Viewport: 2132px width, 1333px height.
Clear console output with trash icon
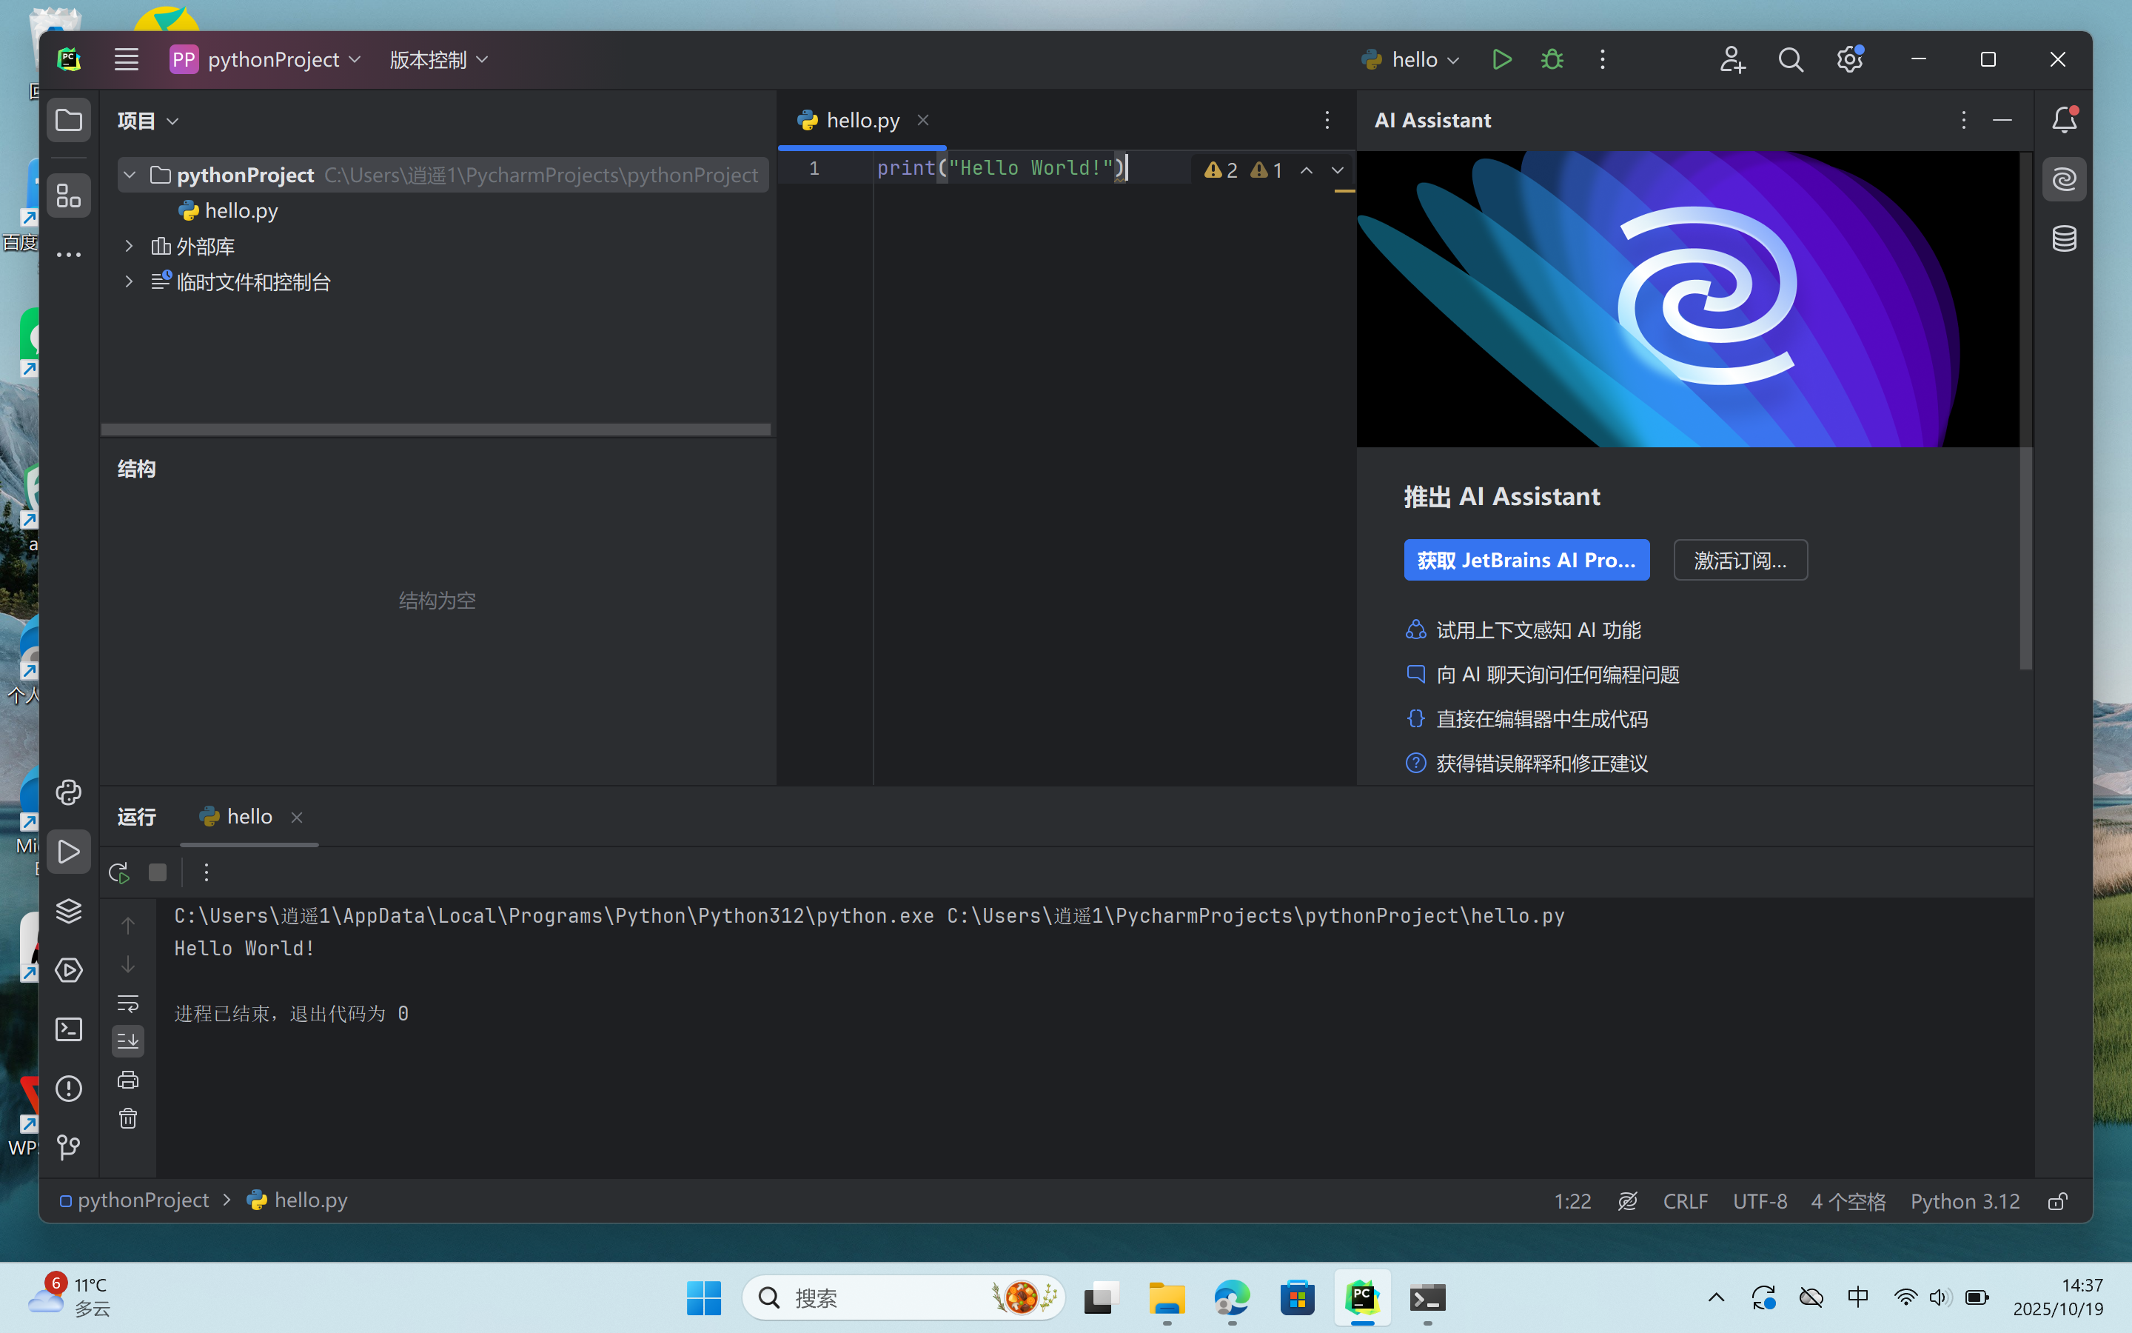[129, 1118]
